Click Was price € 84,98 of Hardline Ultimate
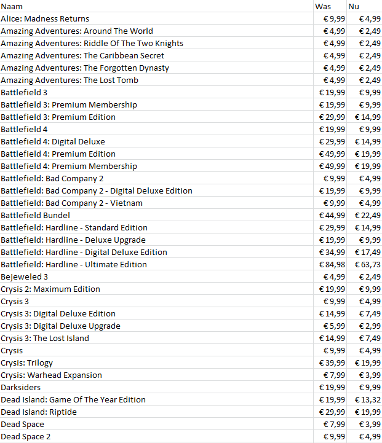 [330, 264]
